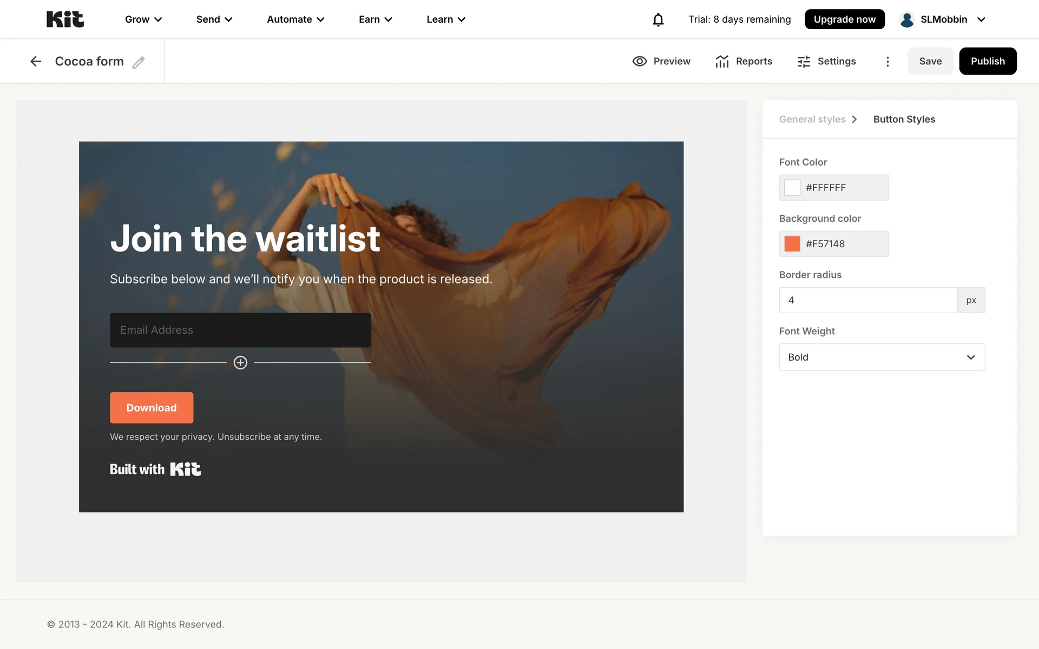
Task: Edit the form name with the pencil icon
Action: (x=139, y=62)
